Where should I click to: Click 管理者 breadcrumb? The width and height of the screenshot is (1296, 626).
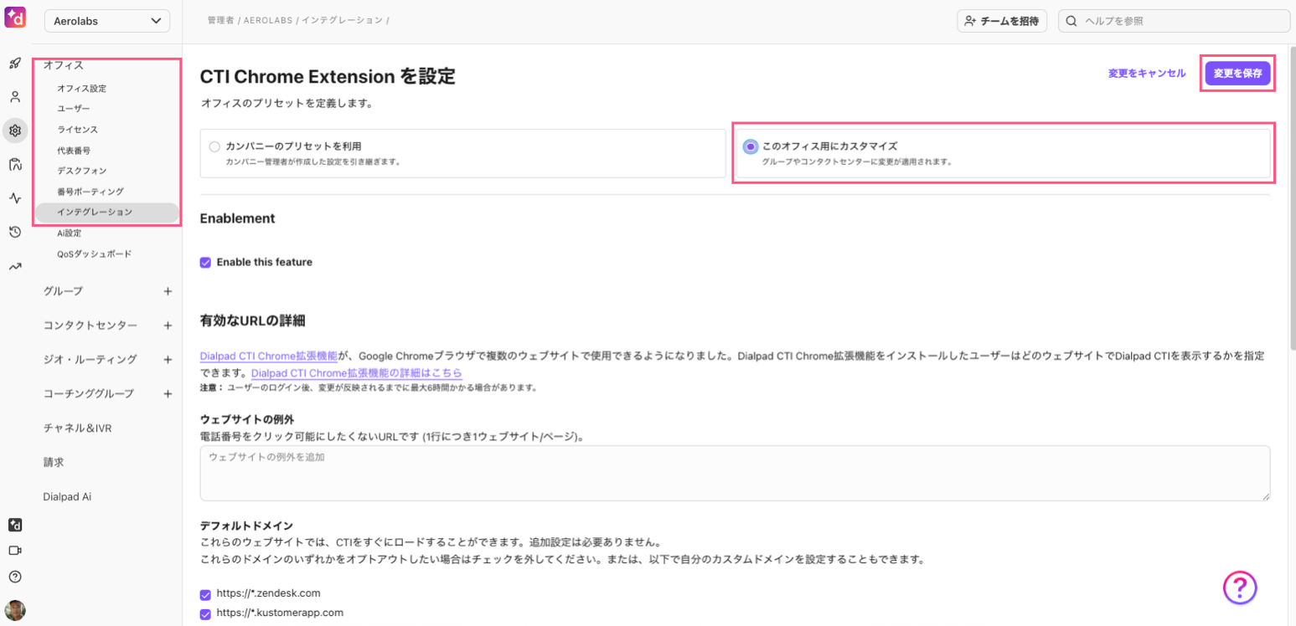click(221, 20)
